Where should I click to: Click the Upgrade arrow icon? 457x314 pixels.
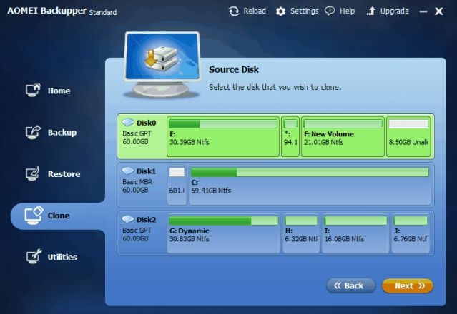click(x=370, y=11)
